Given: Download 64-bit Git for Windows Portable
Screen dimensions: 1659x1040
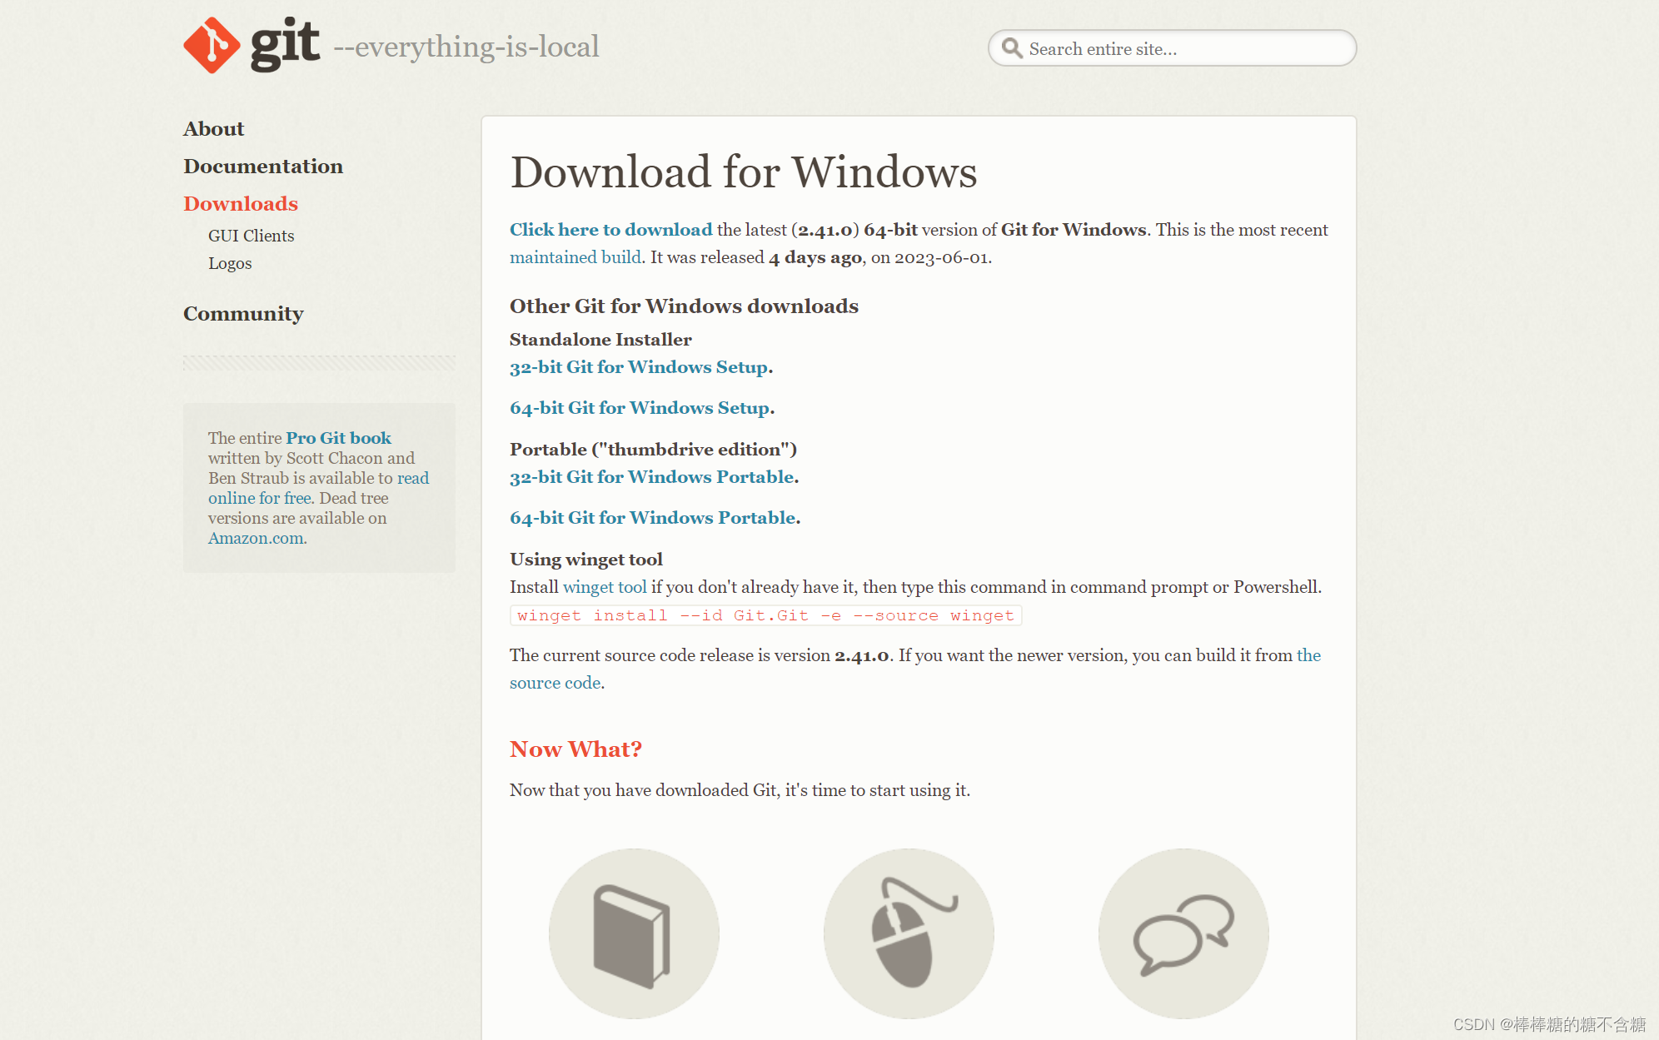Looking at the screenshot, I should coord(653,518).
